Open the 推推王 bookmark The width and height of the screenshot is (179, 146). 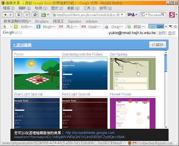[x=58, y=21]
